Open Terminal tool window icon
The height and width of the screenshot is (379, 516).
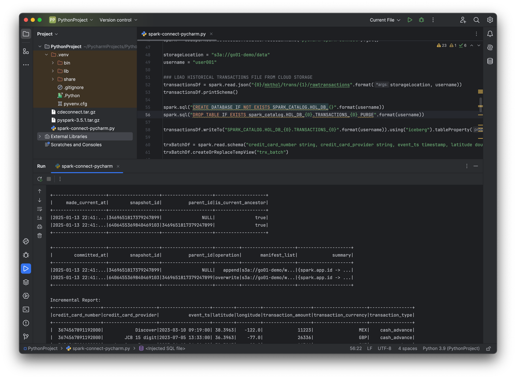coord(26,309)
